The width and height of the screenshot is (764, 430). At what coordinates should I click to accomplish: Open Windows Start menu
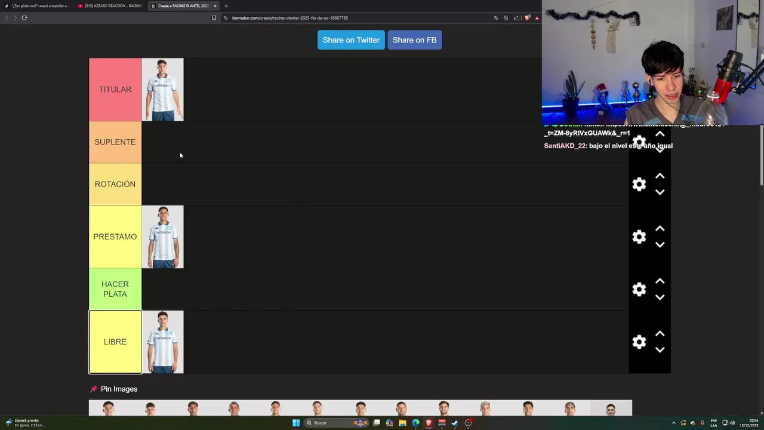pos(296,423)
